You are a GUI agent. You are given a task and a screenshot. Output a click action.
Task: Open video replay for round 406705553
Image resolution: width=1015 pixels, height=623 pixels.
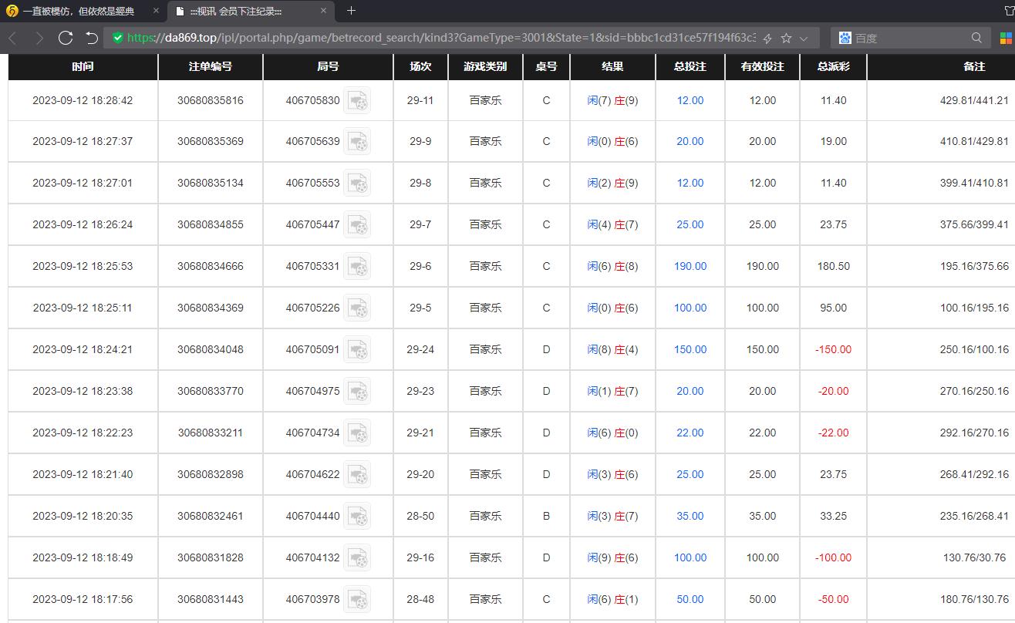coord(357,184)
